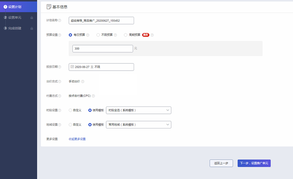The width and height of the screenshot is (293, 179).
Task: Click the red 推荐 badge
Action: (x=146, y=35)
